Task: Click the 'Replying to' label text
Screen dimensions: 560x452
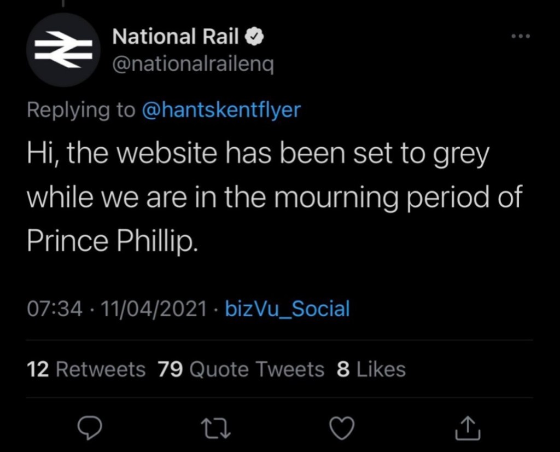Action: 81,110
